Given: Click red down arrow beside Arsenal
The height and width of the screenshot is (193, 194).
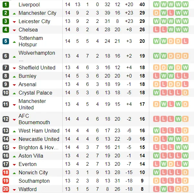Looking at the screenshot, I should (x=14, y=85).
